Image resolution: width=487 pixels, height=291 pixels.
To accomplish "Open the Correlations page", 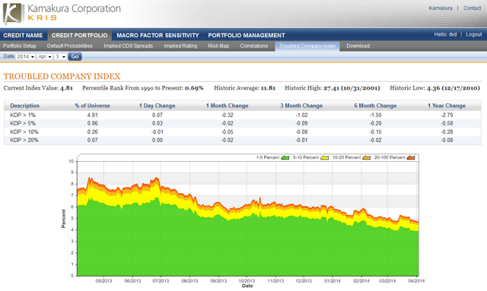I will (253, 46).
